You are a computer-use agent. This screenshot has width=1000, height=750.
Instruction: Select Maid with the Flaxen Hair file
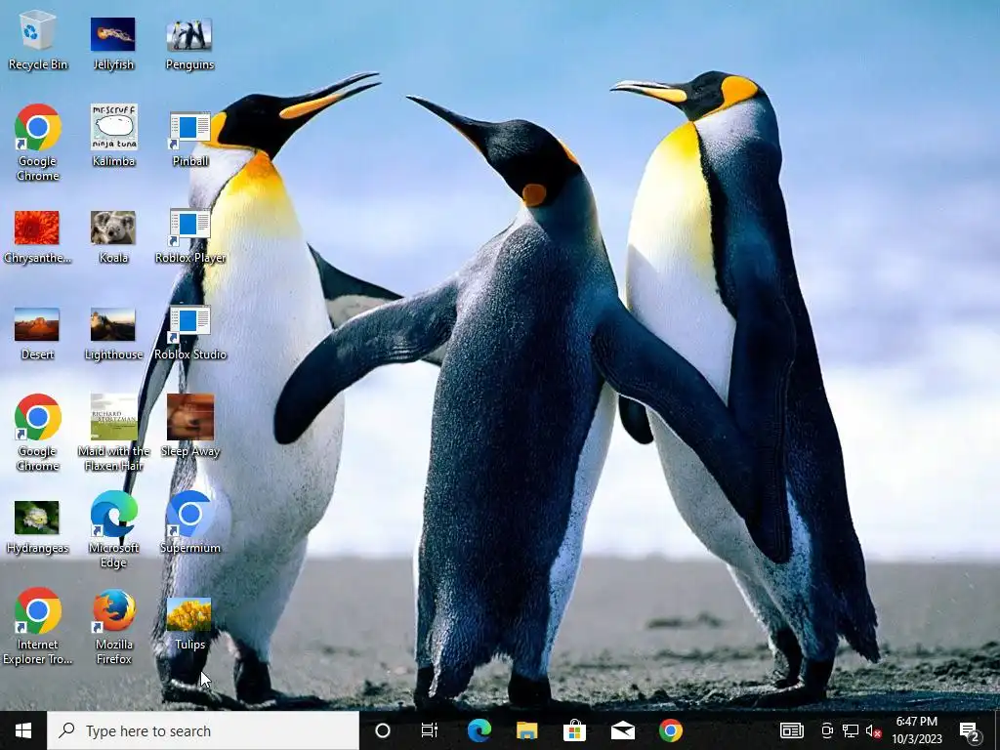(x=113, y=433)
